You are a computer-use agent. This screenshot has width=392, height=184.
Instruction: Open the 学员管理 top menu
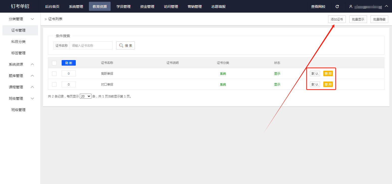pos(124,7)
